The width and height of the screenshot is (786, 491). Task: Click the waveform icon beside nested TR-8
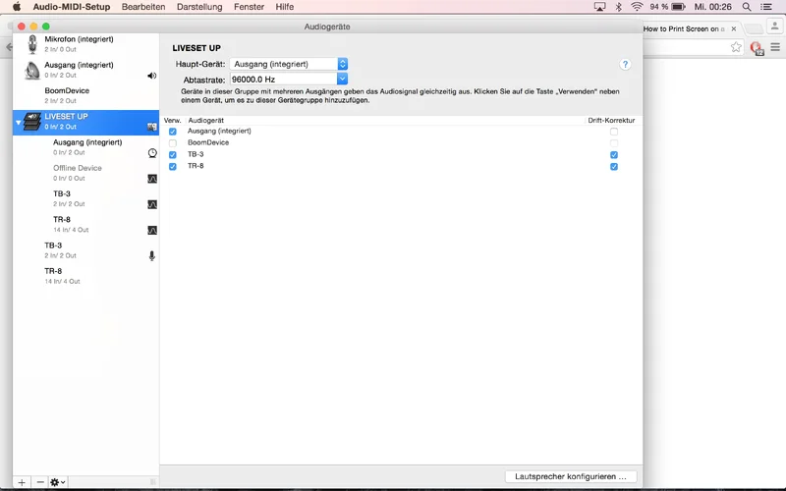click(152, 231)
